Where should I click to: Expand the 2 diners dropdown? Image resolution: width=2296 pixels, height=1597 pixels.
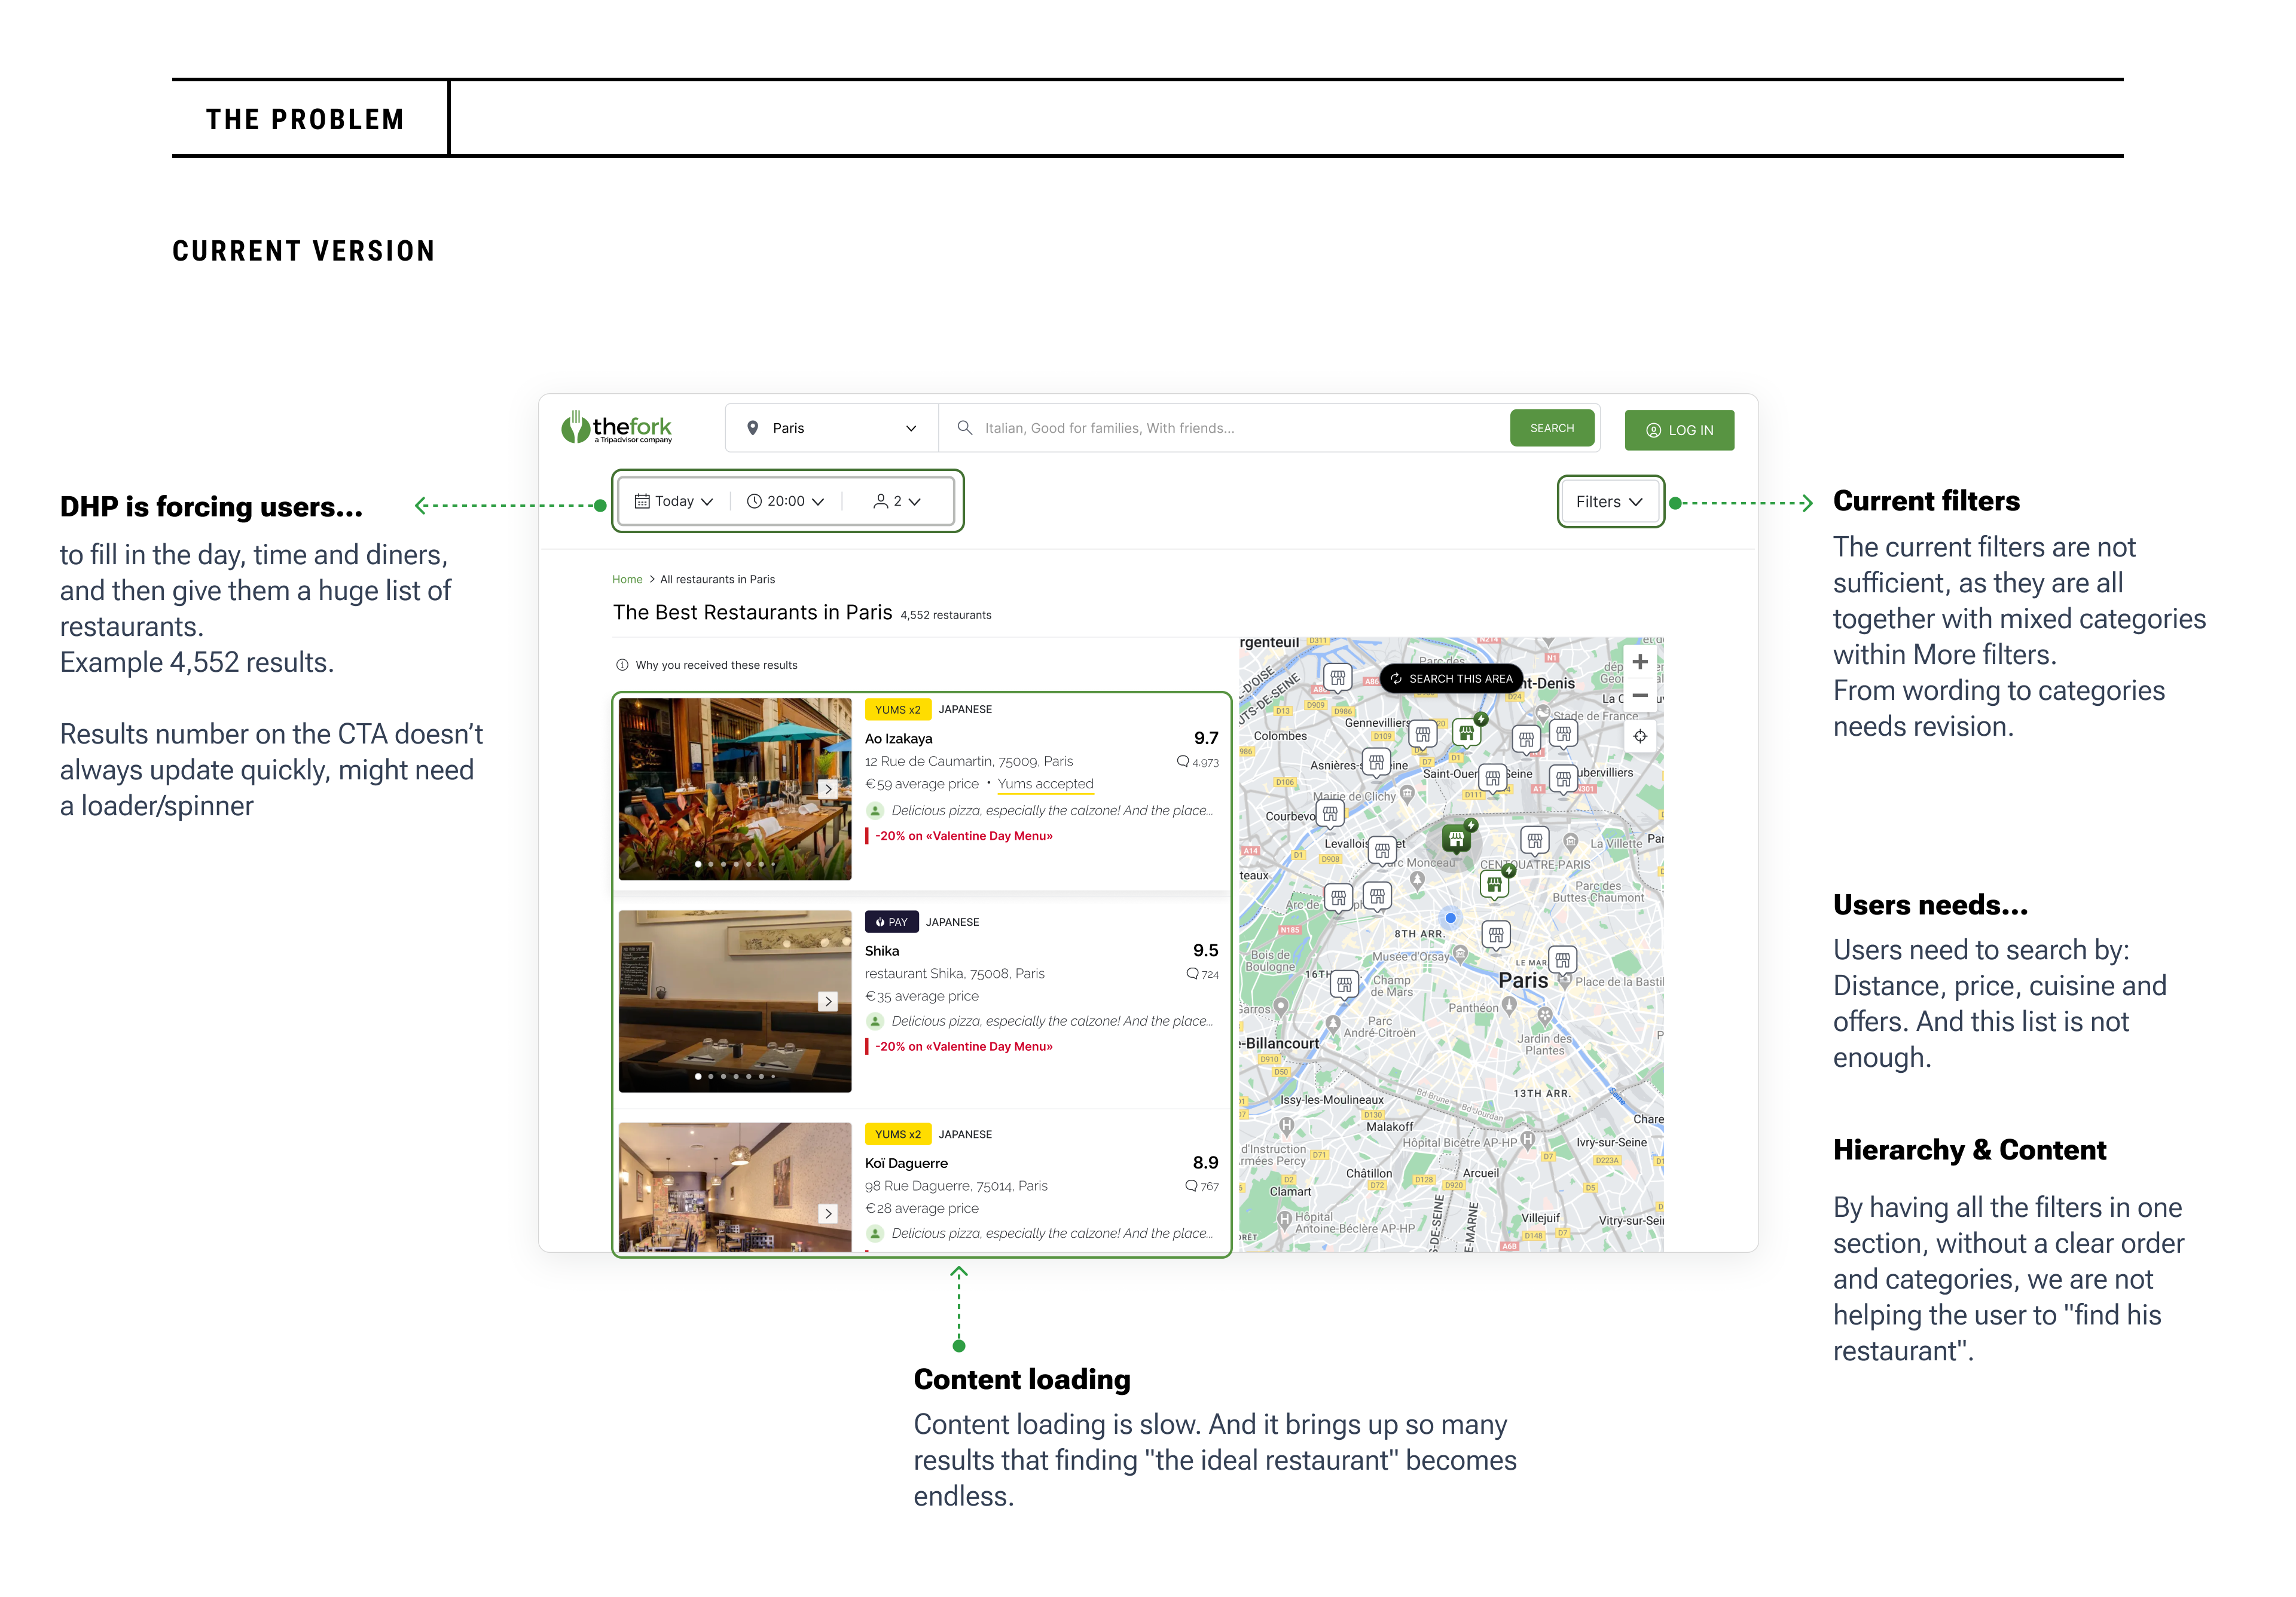click(897, 501)
